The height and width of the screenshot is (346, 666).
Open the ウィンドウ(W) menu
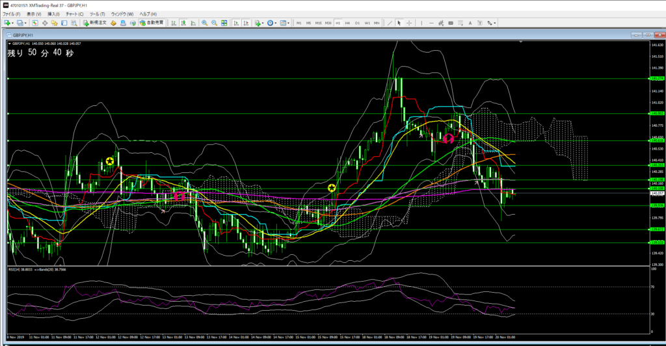tap(122, 14)
